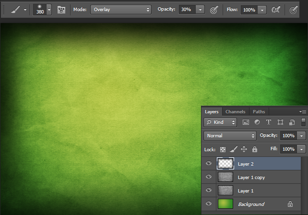The height and width of the screenshot is (215, 308).
Task: Hide Layer 1 visibility eye
Action: point(209,190)
